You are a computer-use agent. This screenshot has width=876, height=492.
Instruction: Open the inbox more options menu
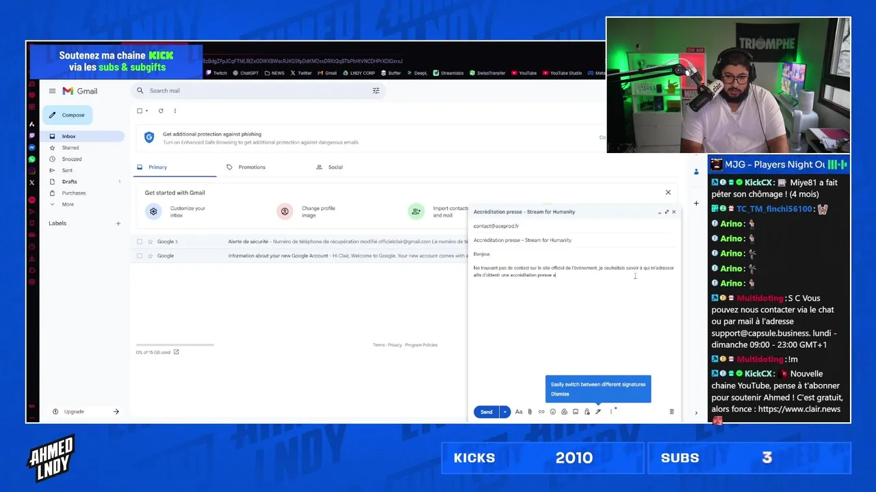pyautogui.click(x=175, y=111)
